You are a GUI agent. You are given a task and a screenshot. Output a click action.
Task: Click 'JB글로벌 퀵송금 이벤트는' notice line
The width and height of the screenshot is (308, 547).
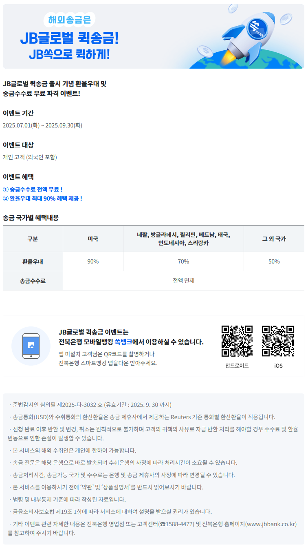pos(93,332)
